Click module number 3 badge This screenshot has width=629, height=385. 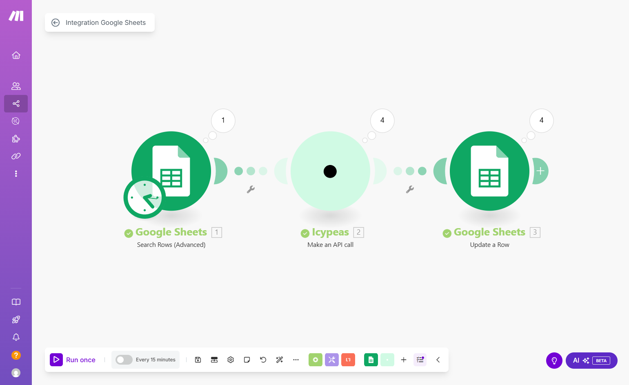click(535, 232)
